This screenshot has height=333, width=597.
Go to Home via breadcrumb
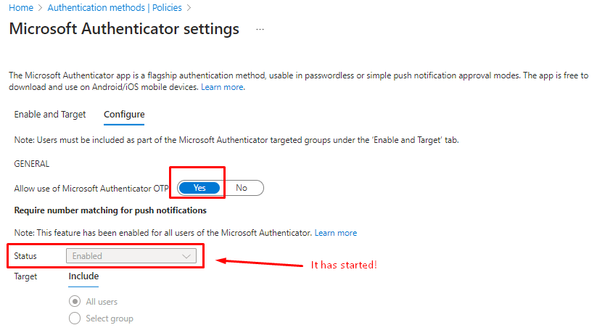point(20,8)
